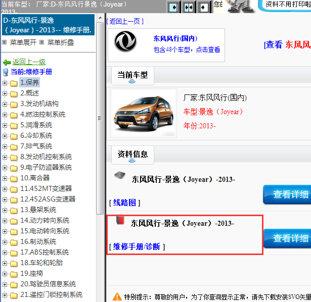The width and height of the screenshot is (311, 302).
Task: Select 菜单展开 to expand all menus
Action: [23, 42]
